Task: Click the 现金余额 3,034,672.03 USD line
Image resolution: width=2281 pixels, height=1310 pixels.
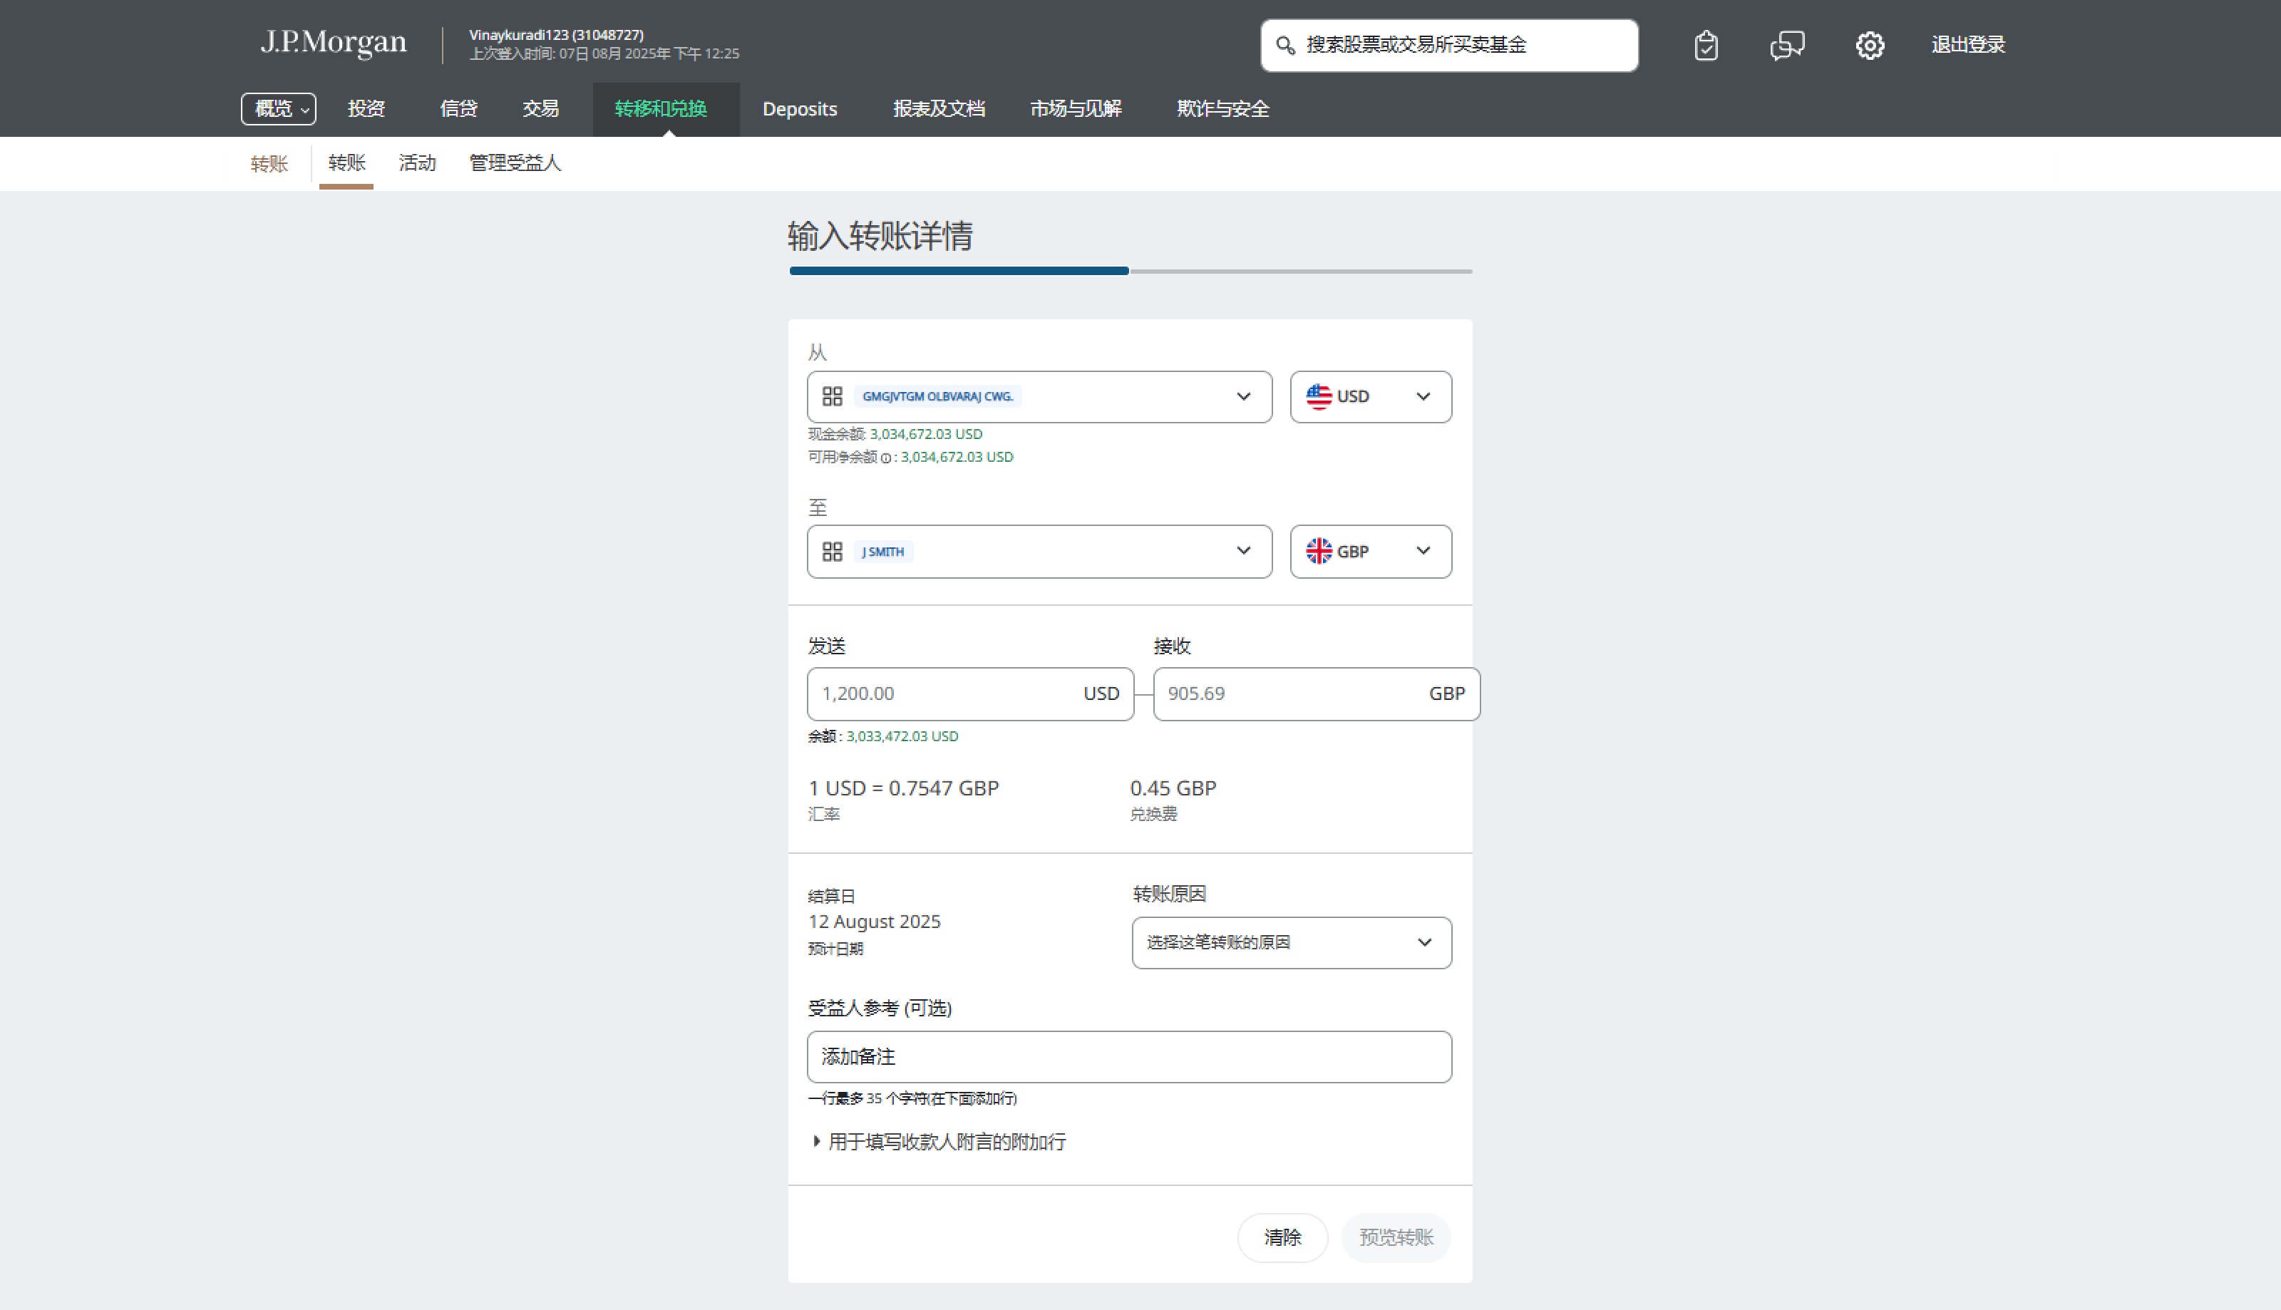Action: click(x=895, y=433)
